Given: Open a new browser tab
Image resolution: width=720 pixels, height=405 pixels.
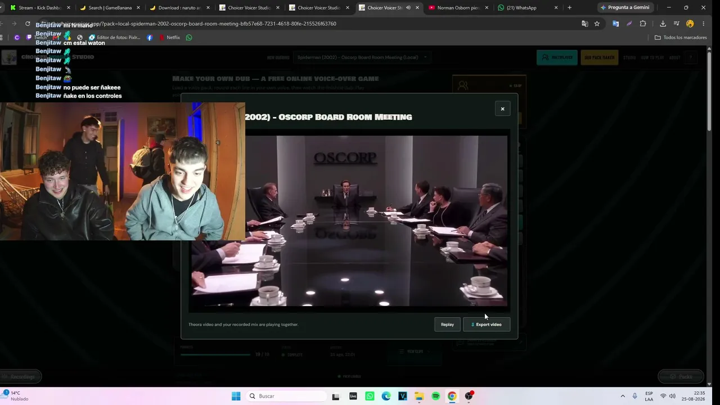Looking at the screenshot, I should [569, 8].
